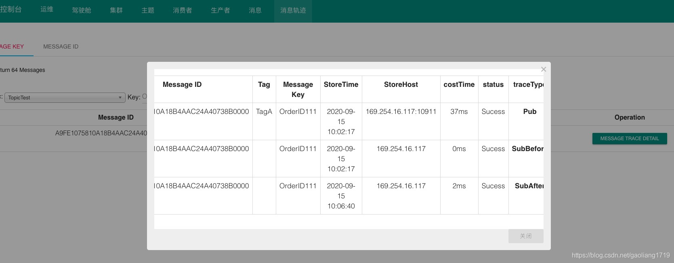
Task: Select the Pub trace type row cell
Action: pos(529,112)
